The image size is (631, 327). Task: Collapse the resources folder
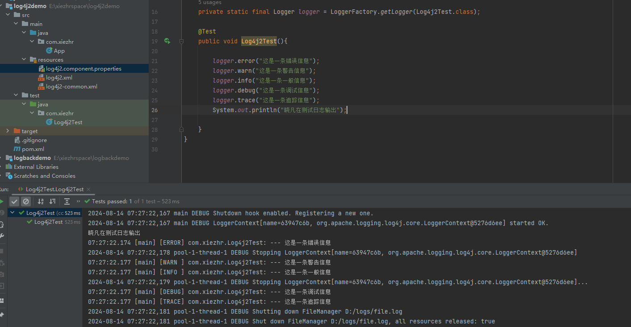click(24, 59)
